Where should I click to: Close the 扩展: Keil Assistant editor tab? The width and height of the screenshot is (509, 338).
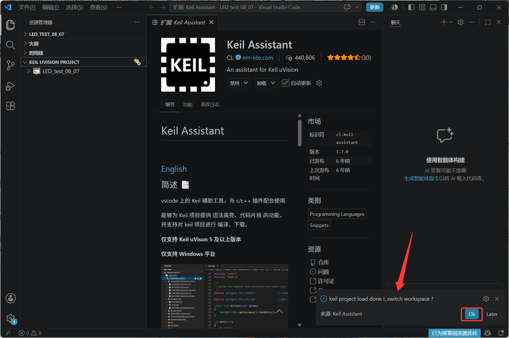pyautogui.click(x=211, y=22)
